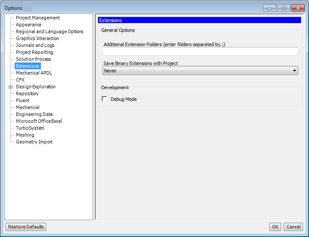Select the CFX options entry

pyautogui.click(x=20, y=80)
